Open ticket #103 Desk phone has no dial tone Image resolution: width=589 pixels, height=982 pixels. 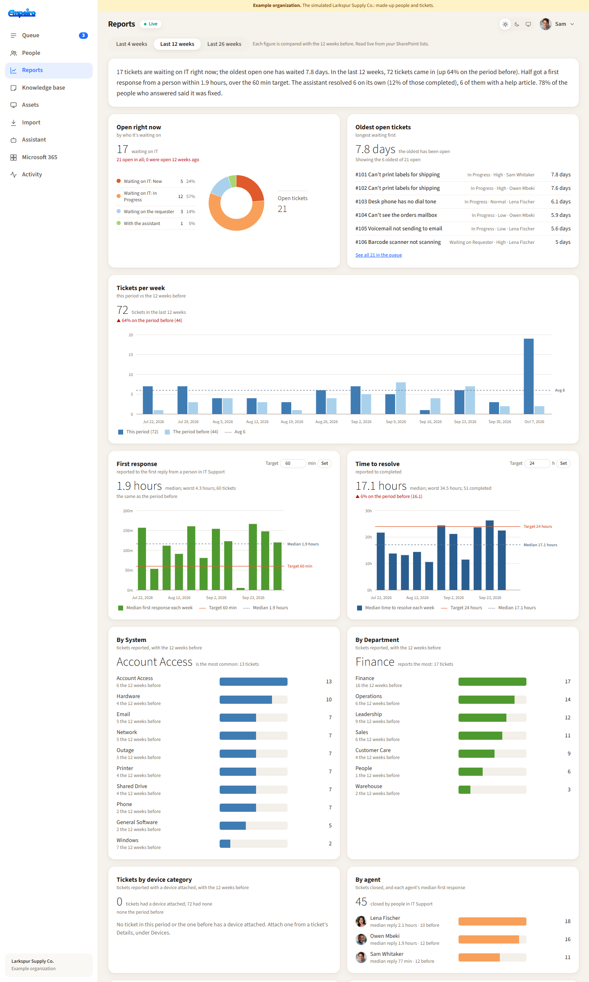[x=463, y=202]
